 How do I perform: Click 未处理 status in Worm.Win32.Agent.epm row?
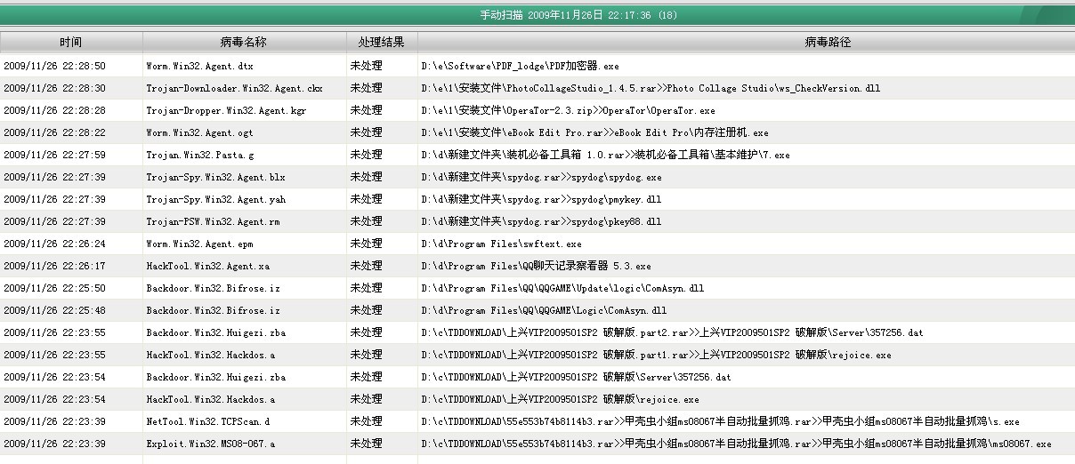coord(366,244)
